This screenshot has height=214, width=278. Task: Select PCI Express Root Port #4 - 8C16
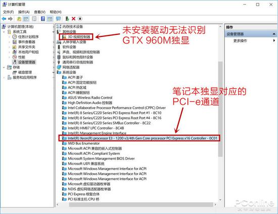click(115, 118)
